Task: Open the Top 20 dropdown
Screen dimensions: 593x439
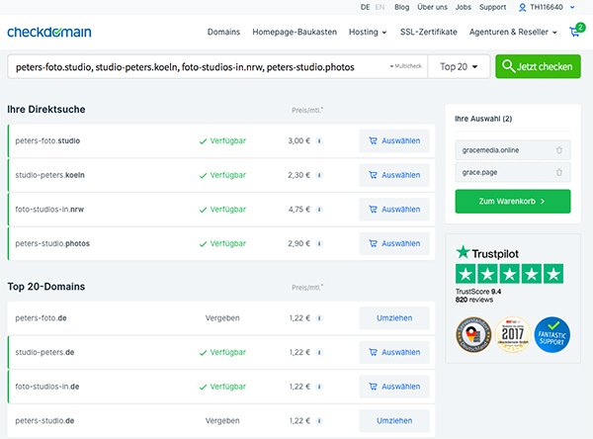Action: (459, 66)
